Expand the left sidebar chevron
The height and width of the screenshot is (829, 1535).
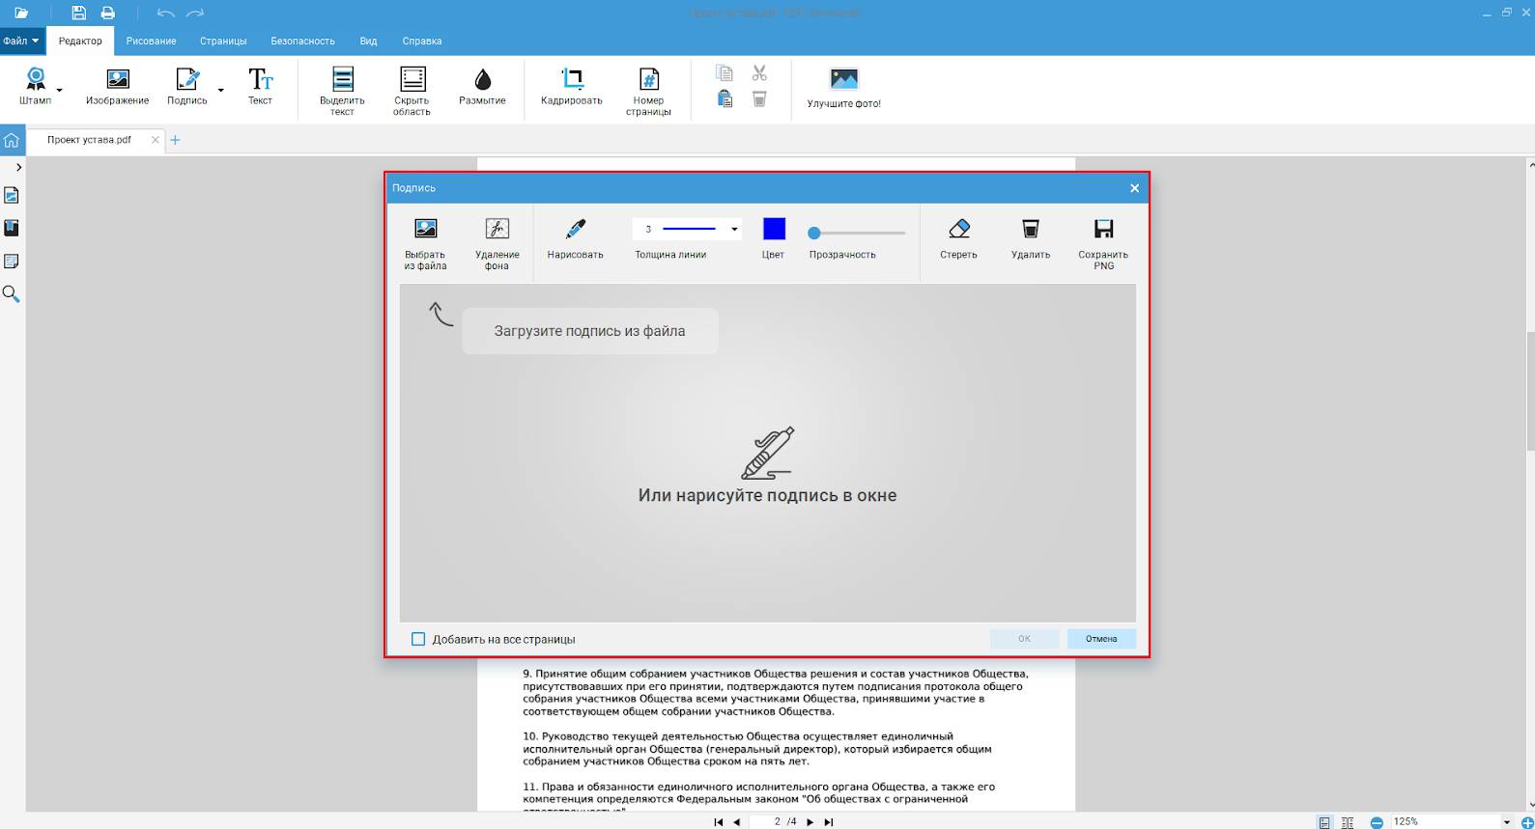pos(18,168)
